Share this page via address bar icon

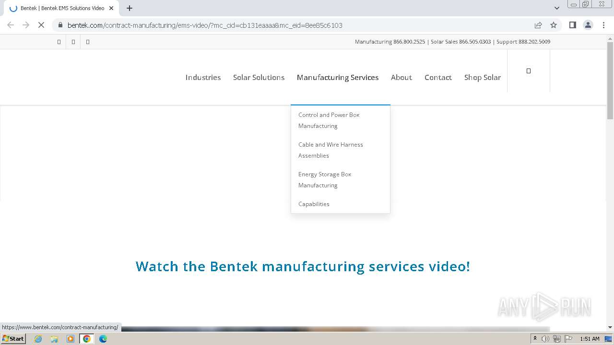click(538, 25)
